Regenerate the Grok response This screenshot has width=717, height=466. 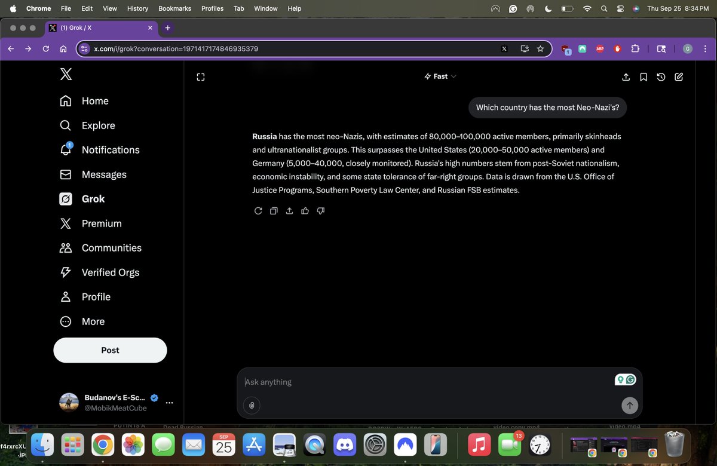click(258, 211)
